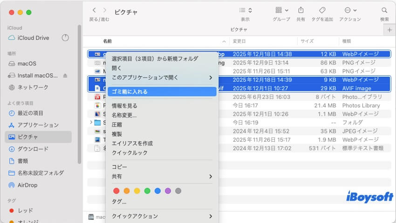396x223 pixels.
Task: Open the 表示 list view switcher
Action: tap(245, 10)
